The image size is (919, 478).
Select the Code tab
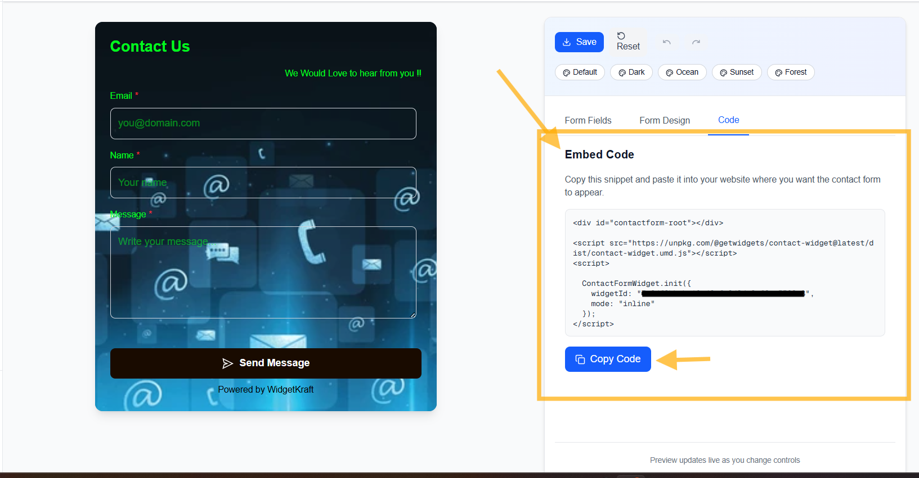(728, 120)
